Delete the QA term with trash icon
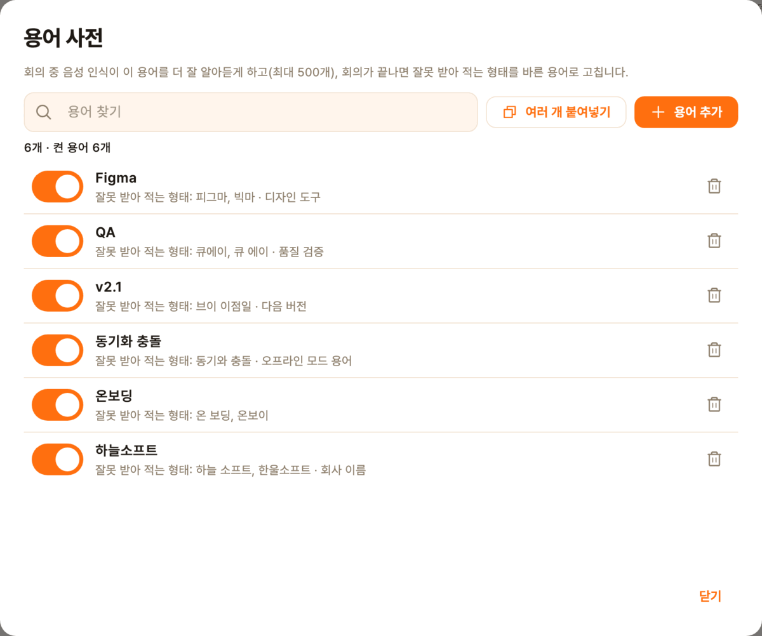 714,241
